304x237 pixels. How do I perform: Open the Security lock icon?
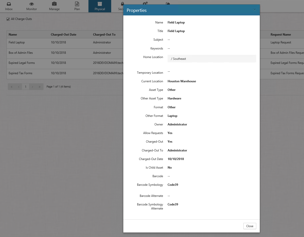[x=122, y=3]
